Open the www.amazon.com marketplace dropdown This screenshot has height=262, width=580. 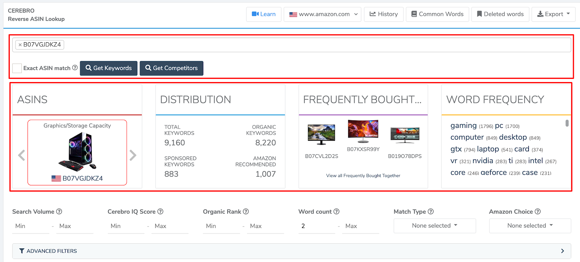click(x=323, y=14)
